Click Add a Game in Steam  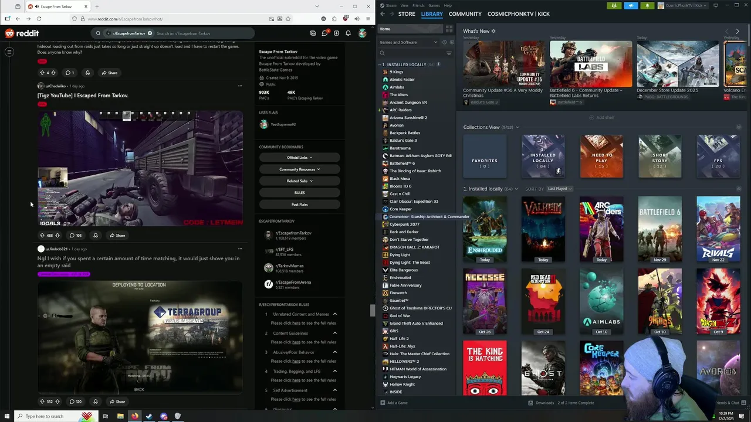(394, 403)
